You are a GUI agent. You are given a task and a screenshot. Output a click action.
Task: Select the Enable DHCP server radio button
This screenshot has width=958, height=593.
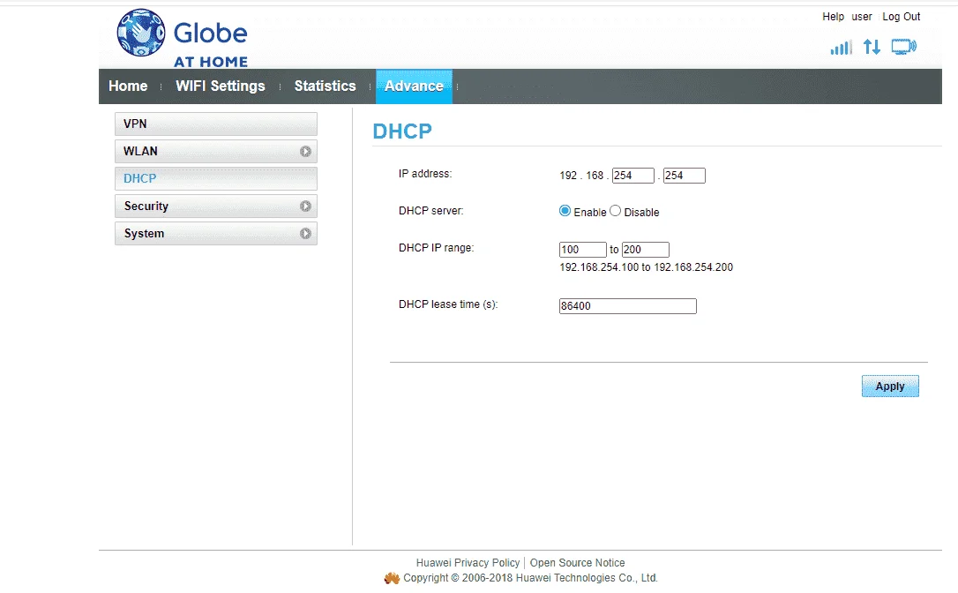(x=565, y=211)
